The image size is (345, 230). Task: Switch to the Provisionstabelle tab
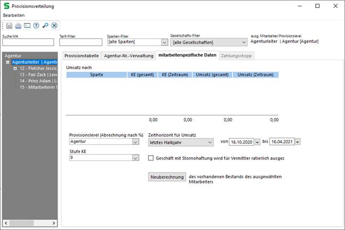[x=81, y=55]
